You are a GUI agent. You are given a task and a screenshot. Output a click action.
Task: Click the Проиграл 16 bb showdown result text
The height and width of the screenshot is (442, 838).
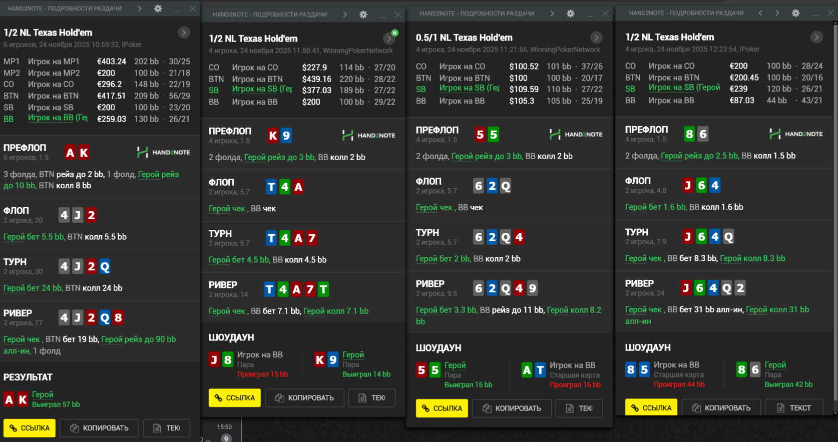575,385
